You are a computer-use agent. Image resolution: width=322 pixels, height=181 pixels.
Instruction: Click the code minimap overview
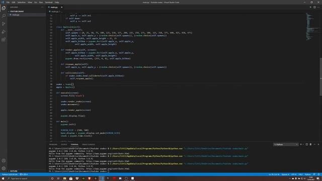(312, 27)
